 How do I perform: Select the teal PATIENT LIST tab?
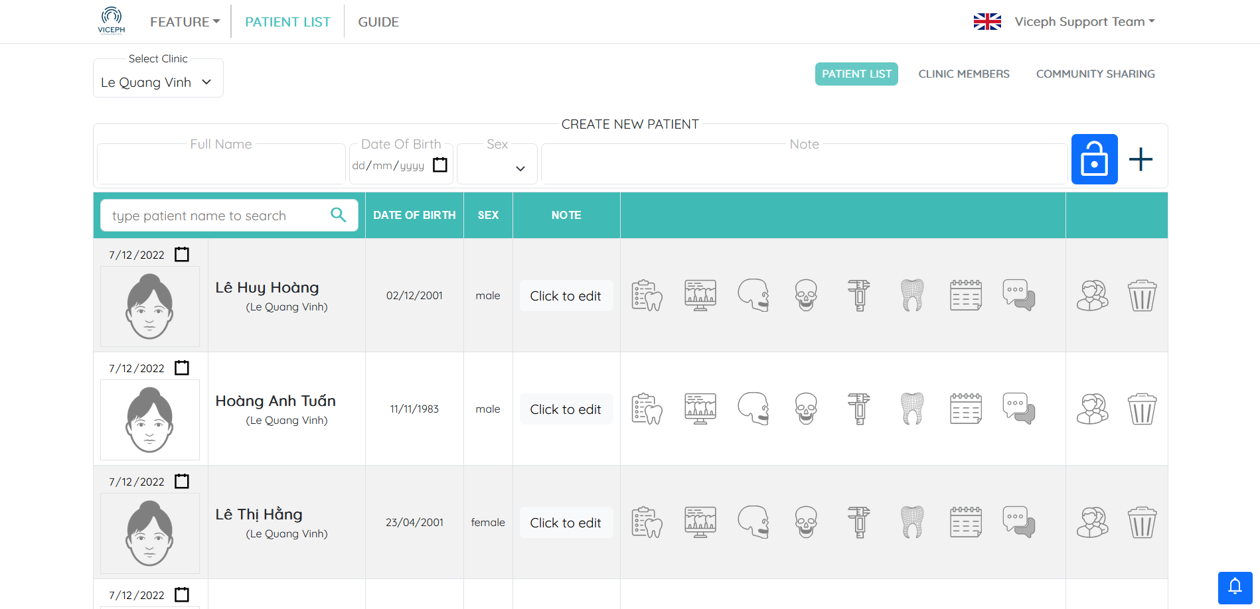[x=856, y=74]
